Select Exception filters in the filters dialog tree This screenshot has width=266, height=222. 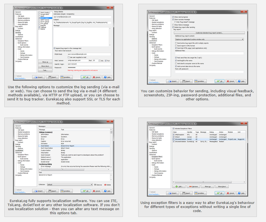tap(157, 156)
